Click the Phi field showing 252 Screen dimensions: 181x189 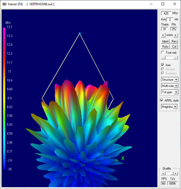pos(174,29)
